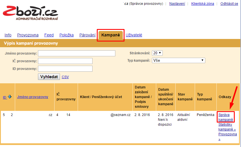Image resolution: width=241 pixels, height=147 pixels.
Task: Open the Nastavení link
Action: pyautogui.click(x=177, y=4)
